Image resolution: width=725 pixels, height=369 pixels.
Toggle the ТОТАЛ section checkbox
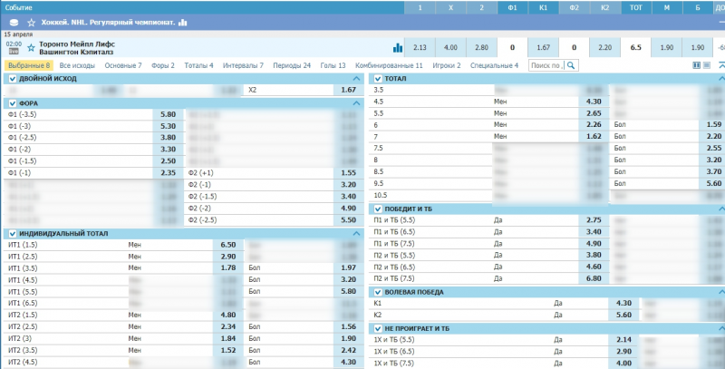(x=378, y=79)
